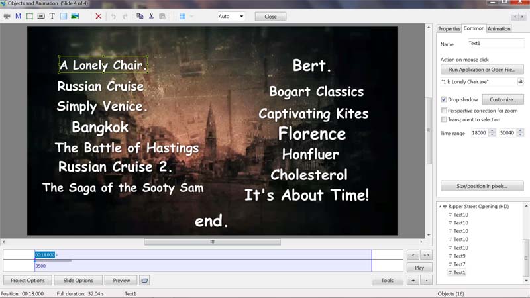Image resolution: width=530 pixels, height=298 pixels.
Task: Click the Name field containing Text1
Action: [496, 43]
